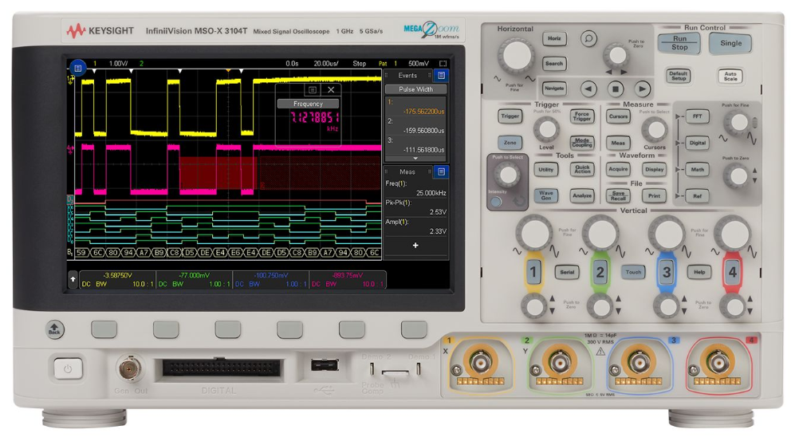This screenshot has height=437, width=795.
Task: Expand the events list with the down arrow
Action: pos(415,158)
